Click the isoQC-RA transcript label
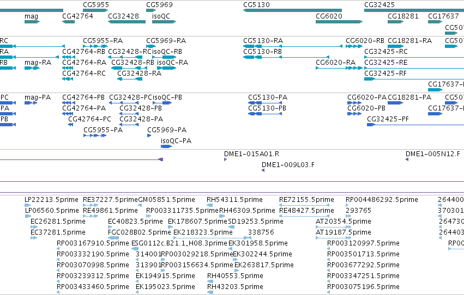The height and width of the screenshot is (295, 464). click(x=172, y=62)
